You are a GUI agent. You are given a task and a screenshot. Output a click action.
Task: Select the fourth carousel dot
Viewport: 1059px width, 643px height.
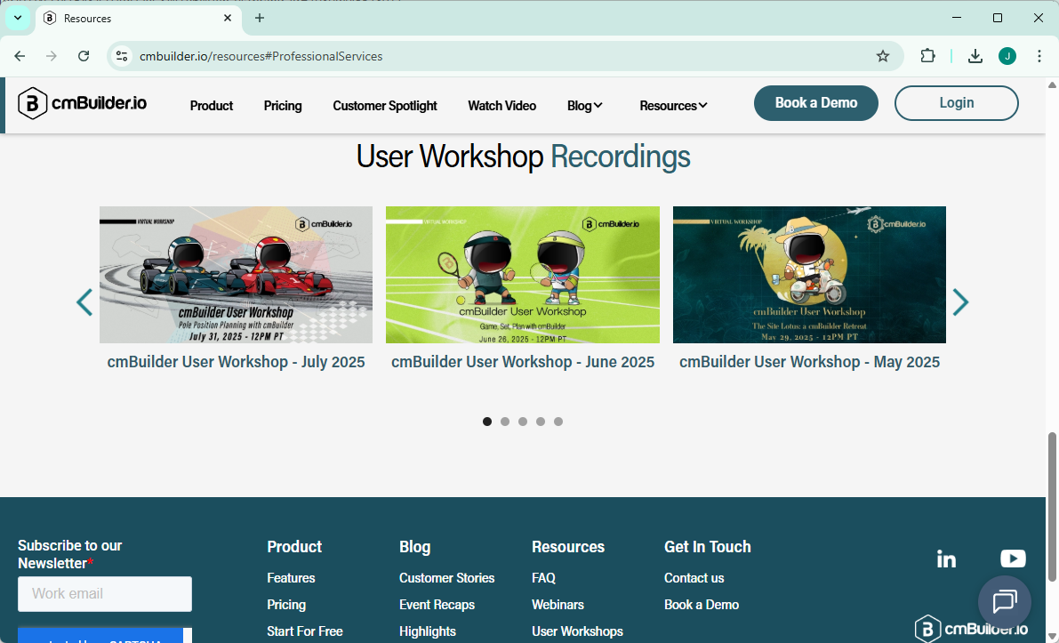click(541, 422)
